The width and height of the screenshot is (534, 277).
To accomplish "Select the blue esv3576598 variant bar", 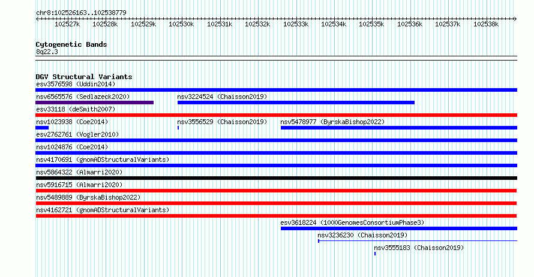I will 276,90.
